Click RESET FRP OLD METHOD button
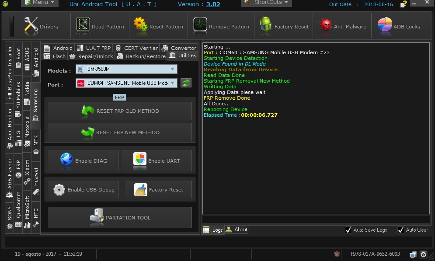Image resolution: width=435 pixels, height=261 pixels. pyautogui.click(x=120, y=111)
